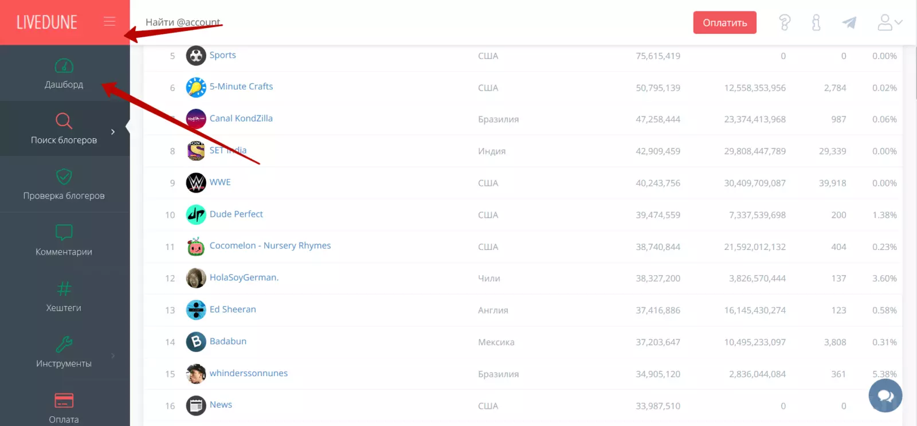Click Индия country cell
The height and width of the screenshot is (426, 917).
tap(492, 151)
